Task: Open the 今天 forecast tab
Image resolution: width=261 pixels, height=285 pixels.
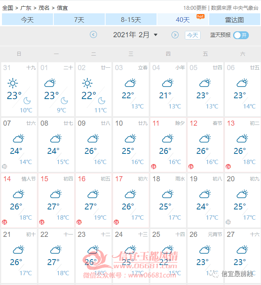Action: pyautogui.click(x=27, y=19)
